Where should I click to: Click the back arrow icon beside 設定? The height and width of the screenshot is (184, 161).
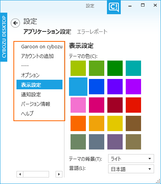[x=15, y=23]
